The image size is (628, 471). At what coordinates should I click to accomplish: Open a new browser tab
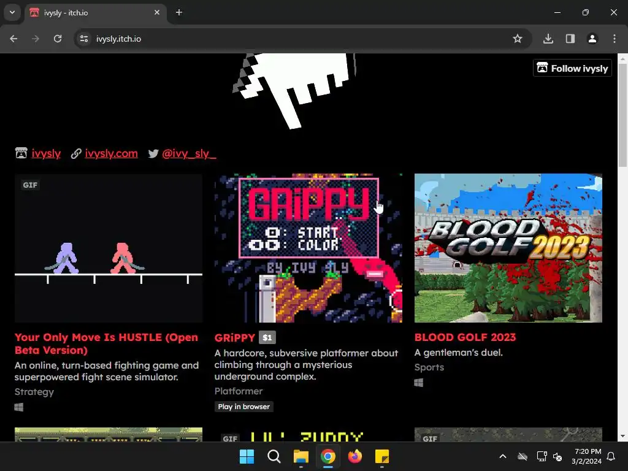(x=179, y=12)
